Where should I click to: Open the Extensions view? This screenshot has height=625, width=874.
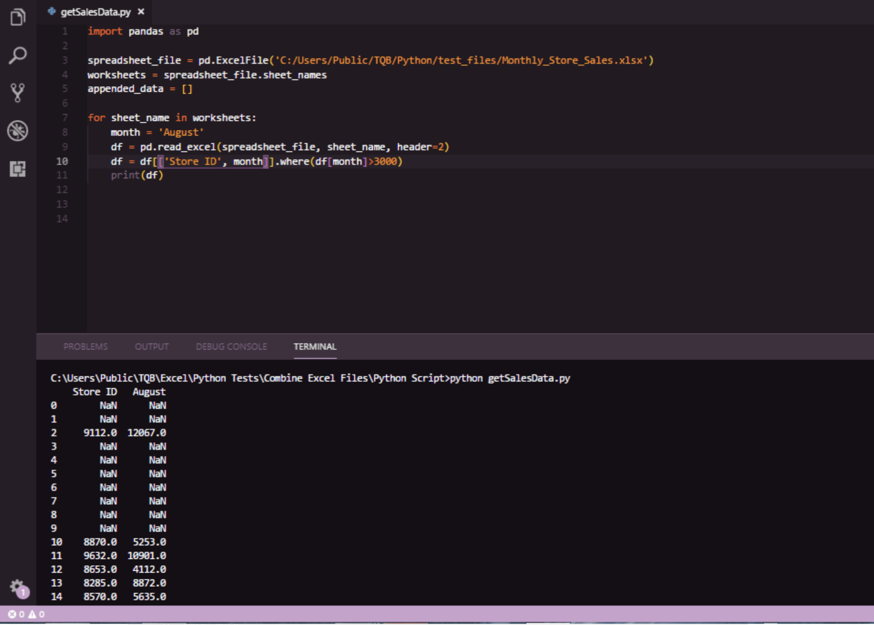(18, 168)
